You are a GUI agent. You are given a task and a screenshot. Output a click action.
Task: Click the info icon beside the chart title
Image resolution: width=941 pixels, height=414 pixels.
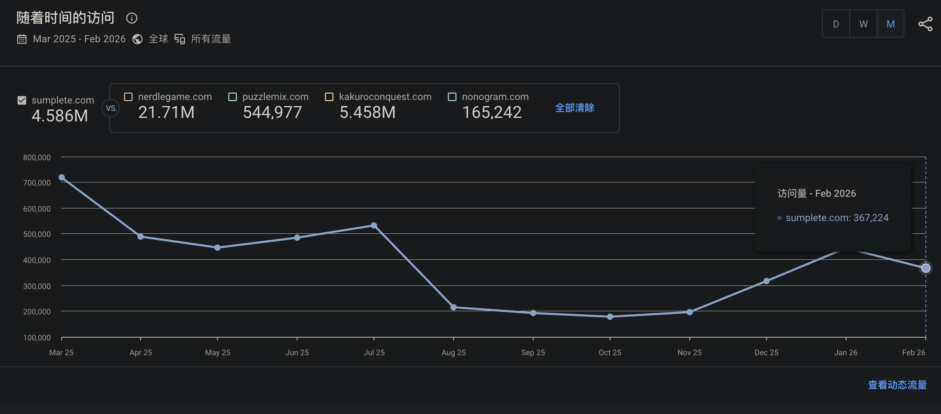point(131,18)
